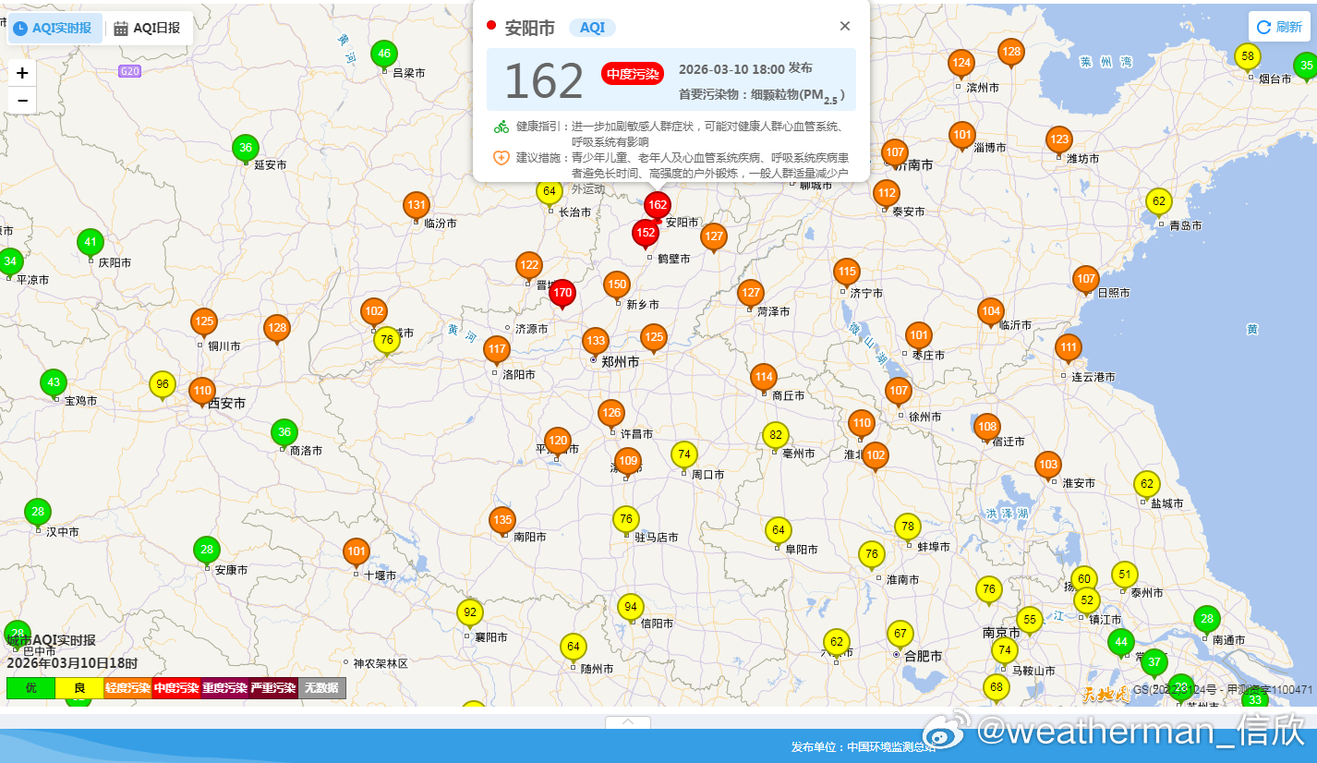Open the red marker showing 170
Screen dimensions: 1317x763
[x=562, y=295]
